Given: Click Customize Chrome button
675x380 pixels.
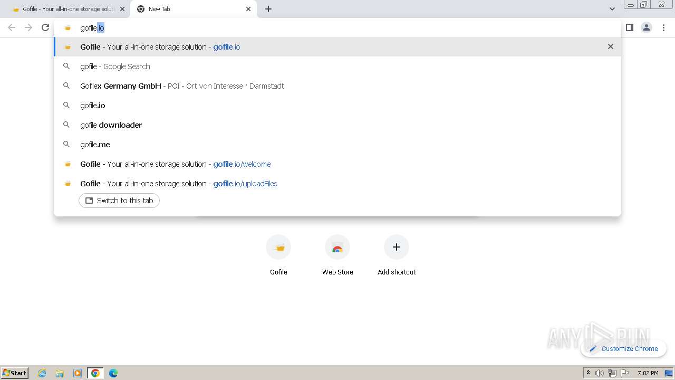Looking at the screenshot, I should click(623, 348).
